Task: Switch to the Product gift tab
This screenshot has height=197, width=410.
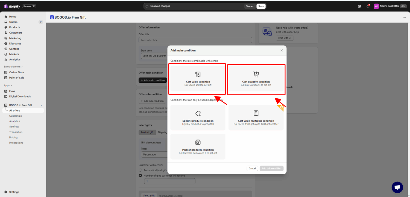Action: coord(147,133)
